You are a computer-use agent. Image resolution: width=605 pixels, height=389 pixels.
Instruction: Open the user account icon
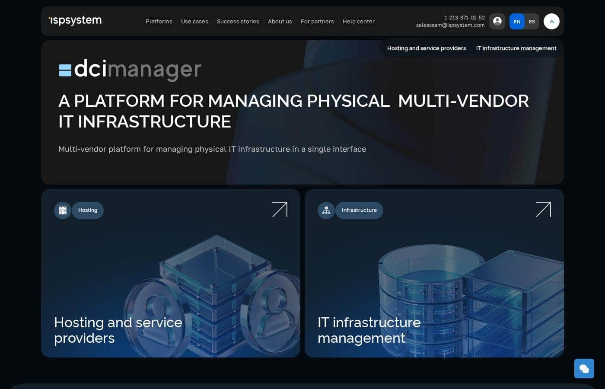click(497, 21)
